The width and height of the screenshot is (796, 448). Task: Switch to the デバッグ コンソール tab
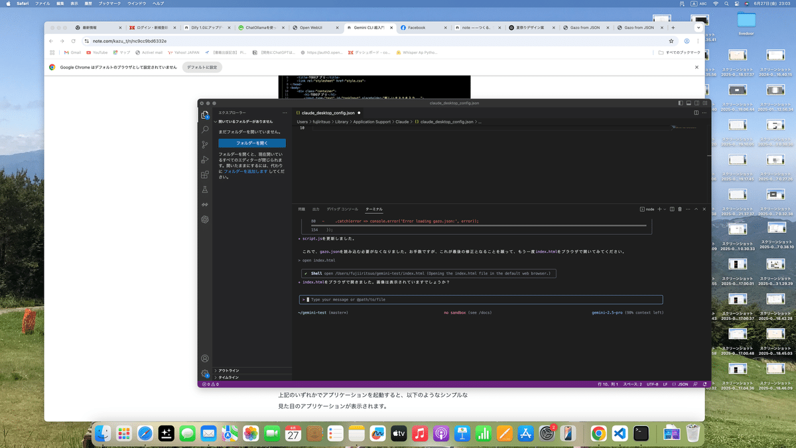[342, 208]
